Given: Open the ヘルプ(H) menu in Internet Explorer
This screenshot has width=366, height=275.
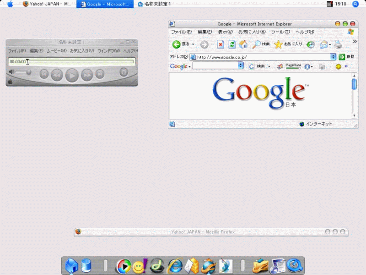Looking at the screenshot, I should [305, 32].
